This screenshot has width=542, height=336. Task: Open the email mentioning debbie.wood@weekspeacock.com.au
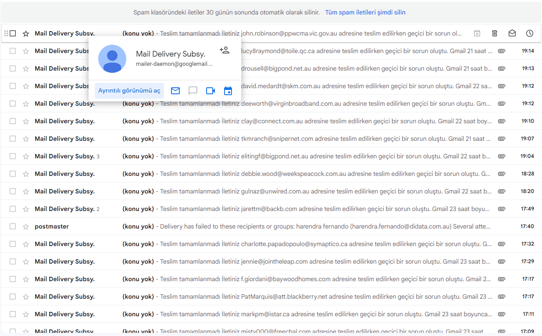(x=271, y=174)
